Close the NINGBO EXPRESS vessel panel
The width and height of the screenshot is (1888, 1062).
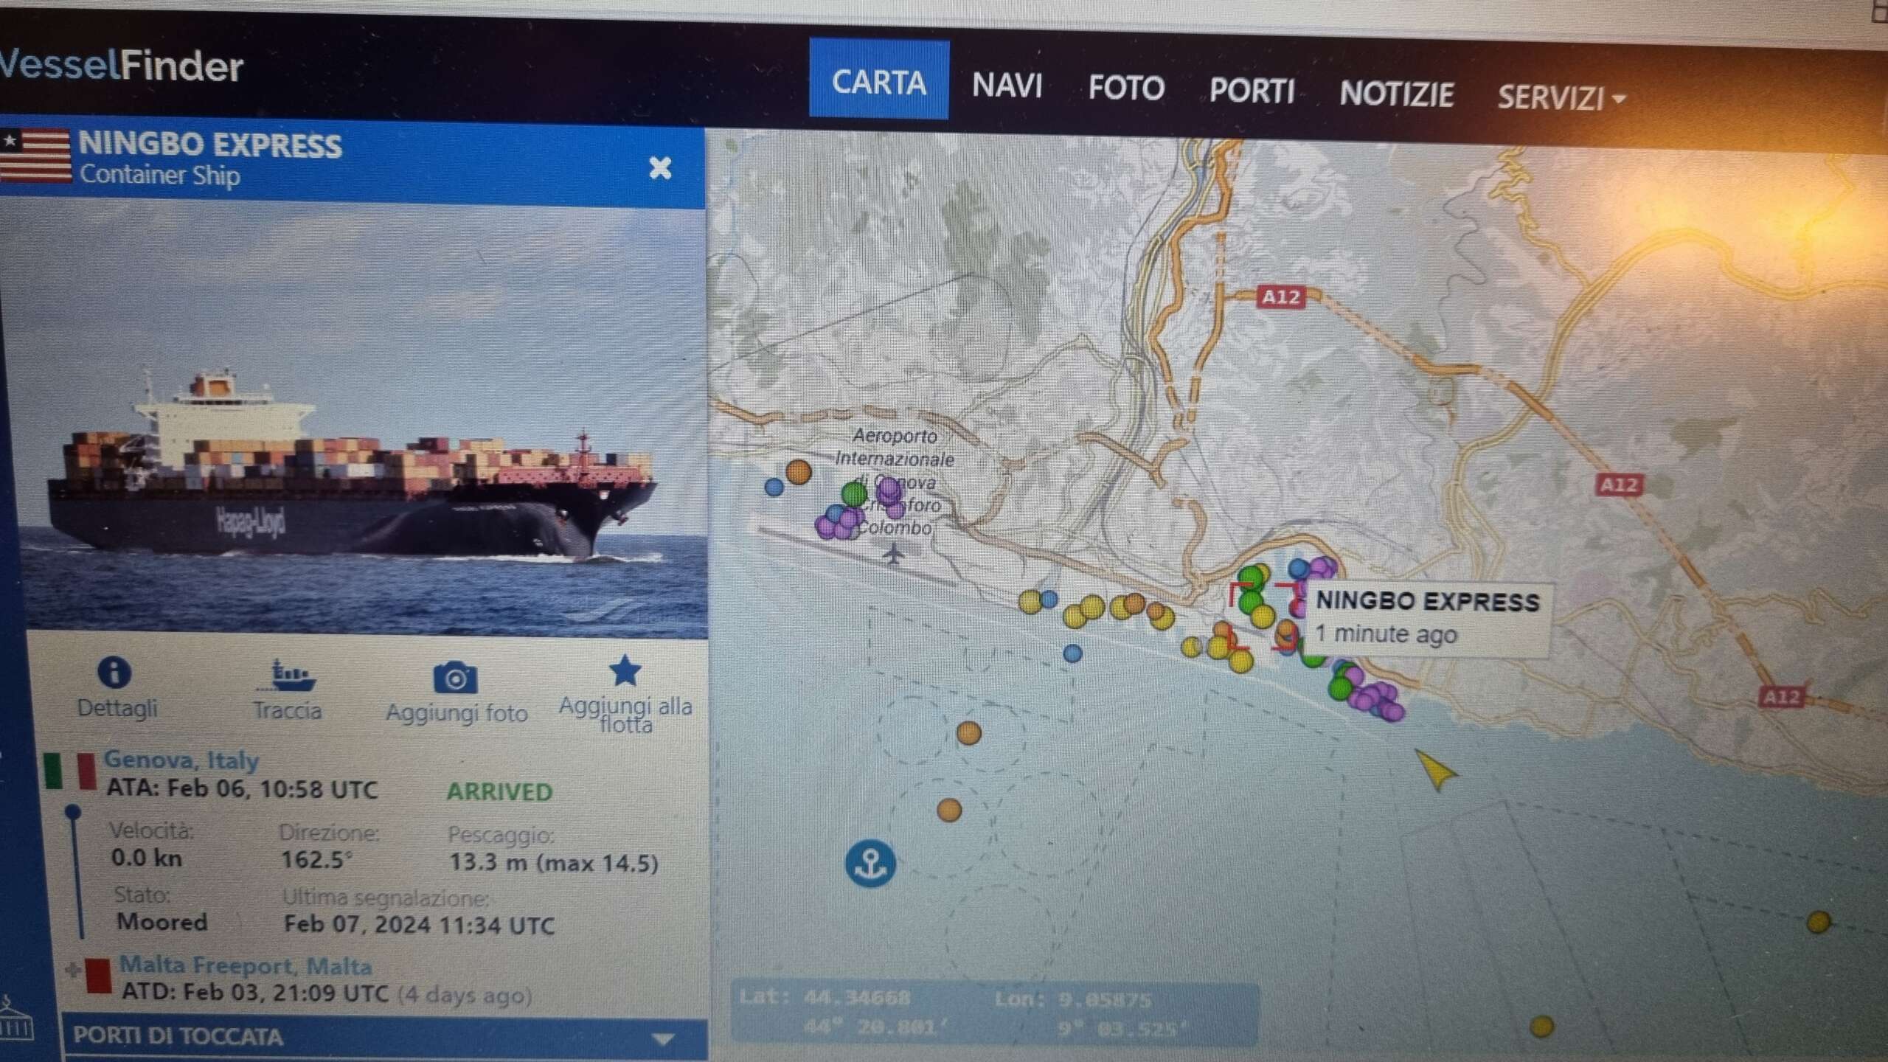[660, 168]
